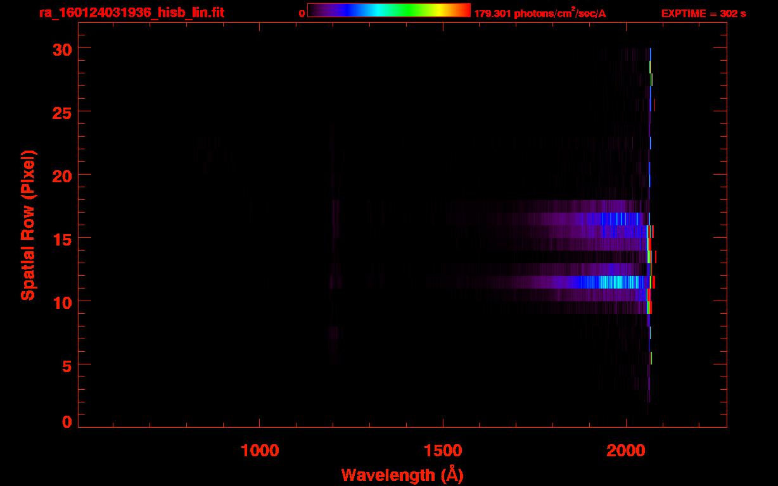778x486 pixels.
Task: Click the 5 spatial row tick label
Action: pyautogui.click(x=66, y=365)
